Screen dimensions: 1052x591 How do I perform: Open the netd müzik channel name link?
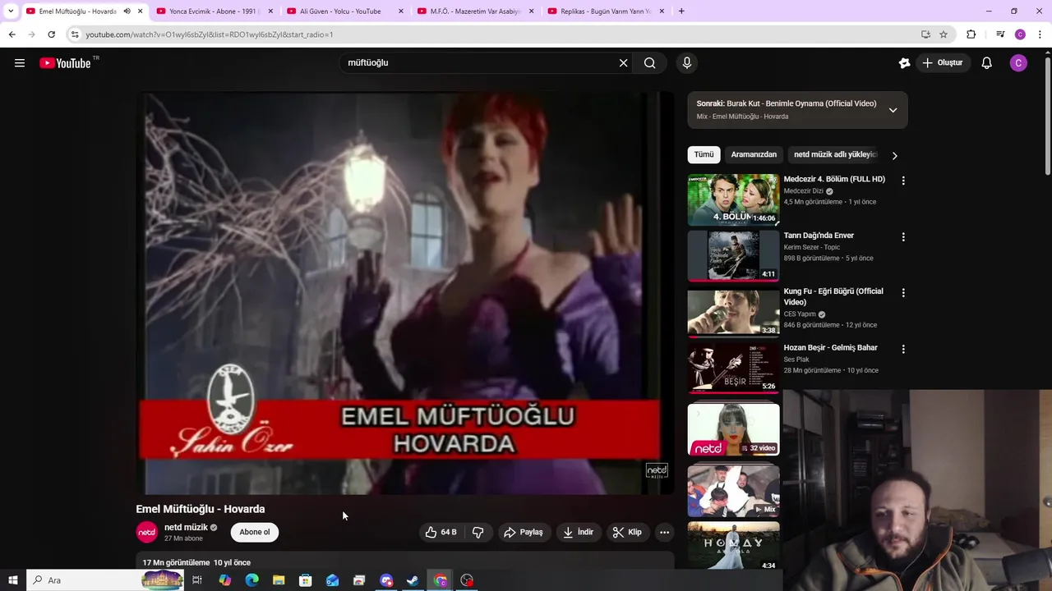pyautogui.click(x=186, y=528)
